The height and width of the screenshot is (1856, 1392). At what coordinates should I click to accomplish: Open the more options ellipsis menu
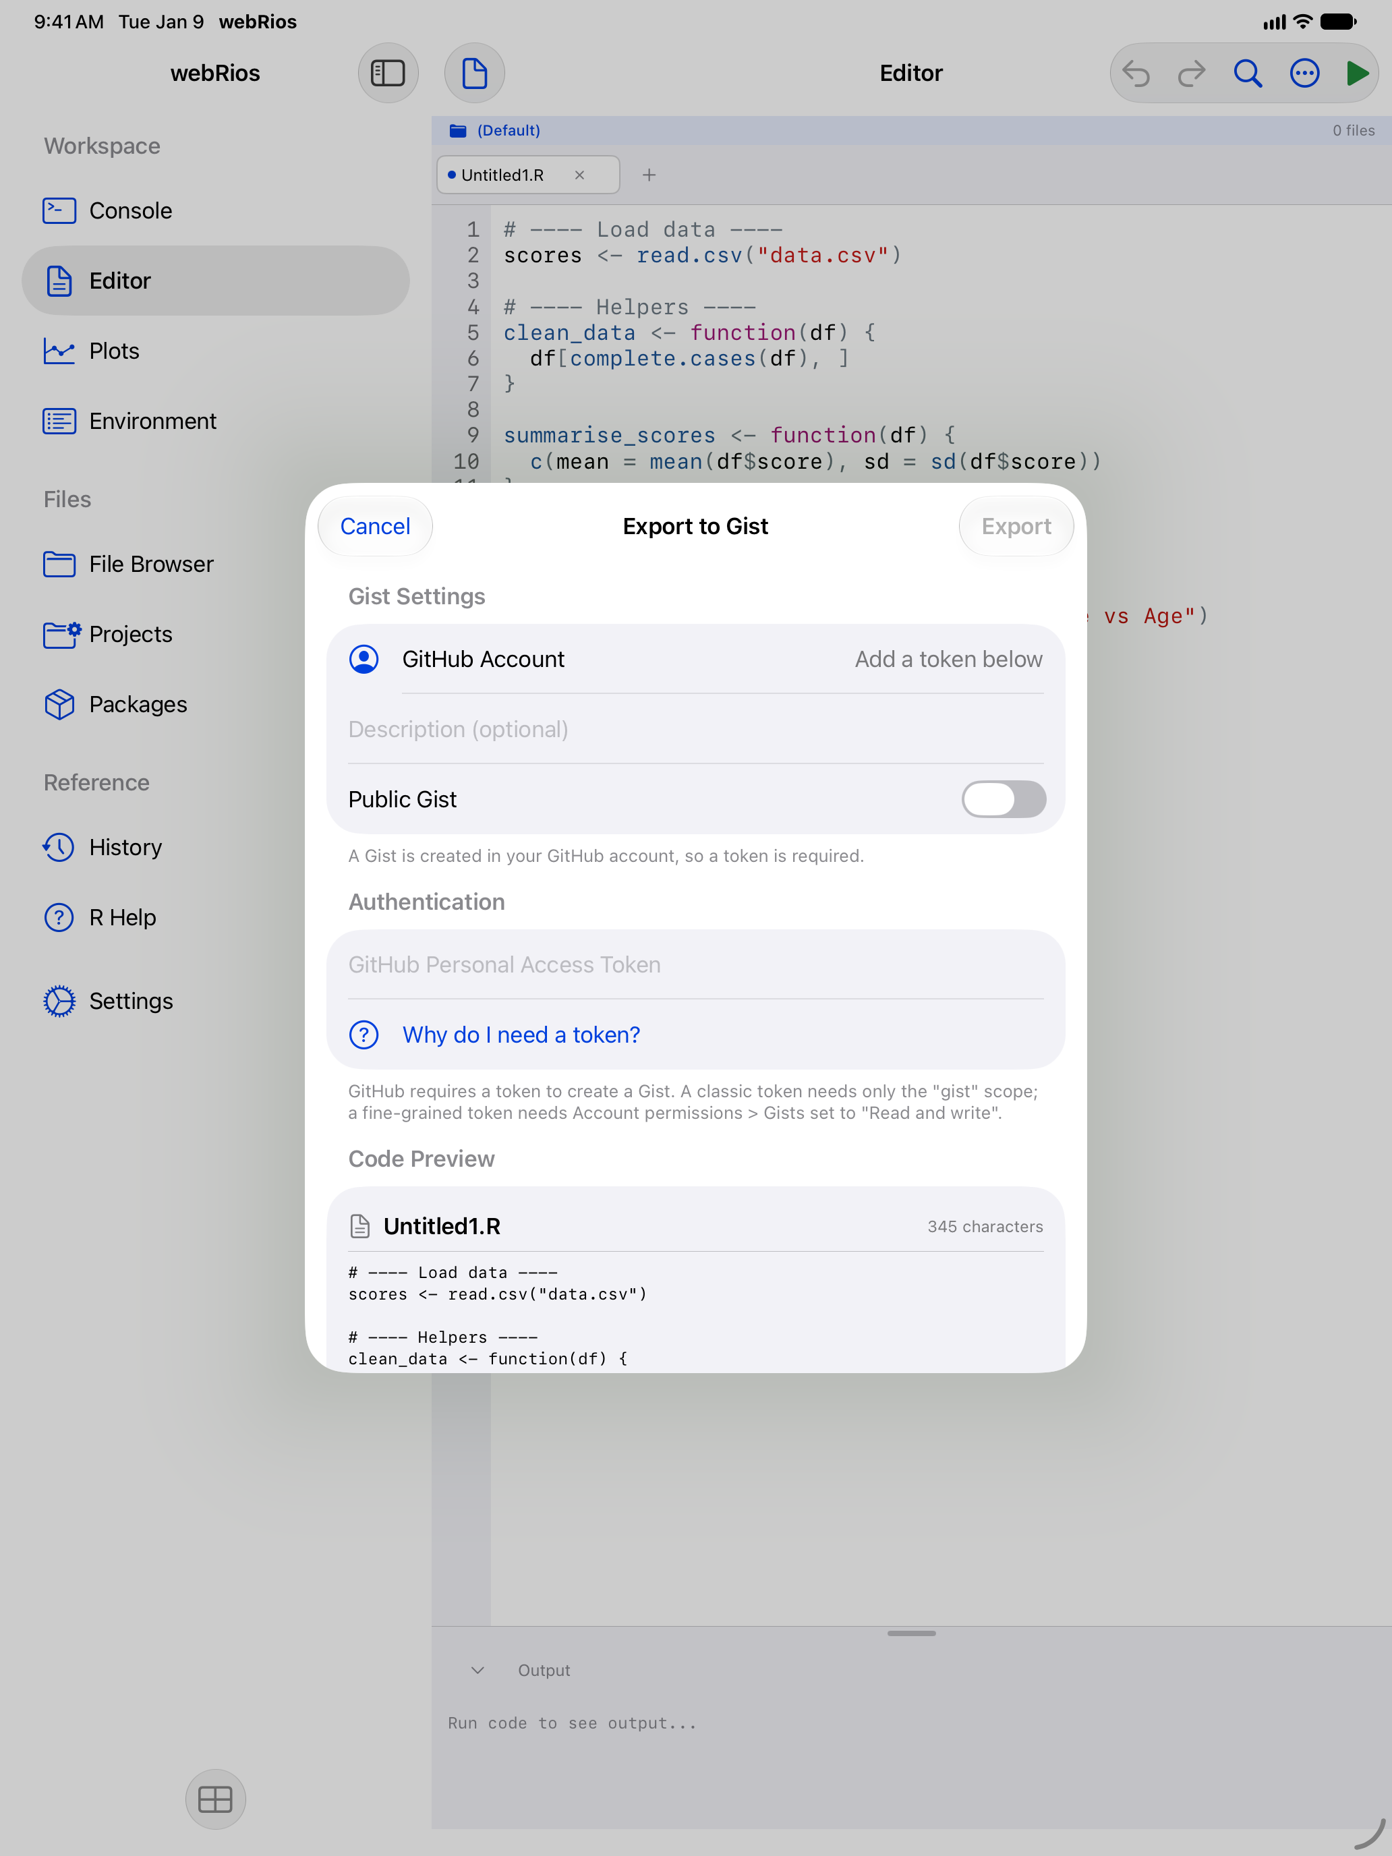[1304, 73]
